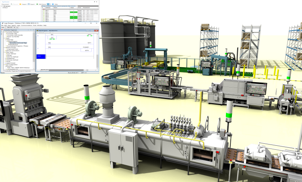Click the Import folder icon in Tag Browser

point(21,4)
